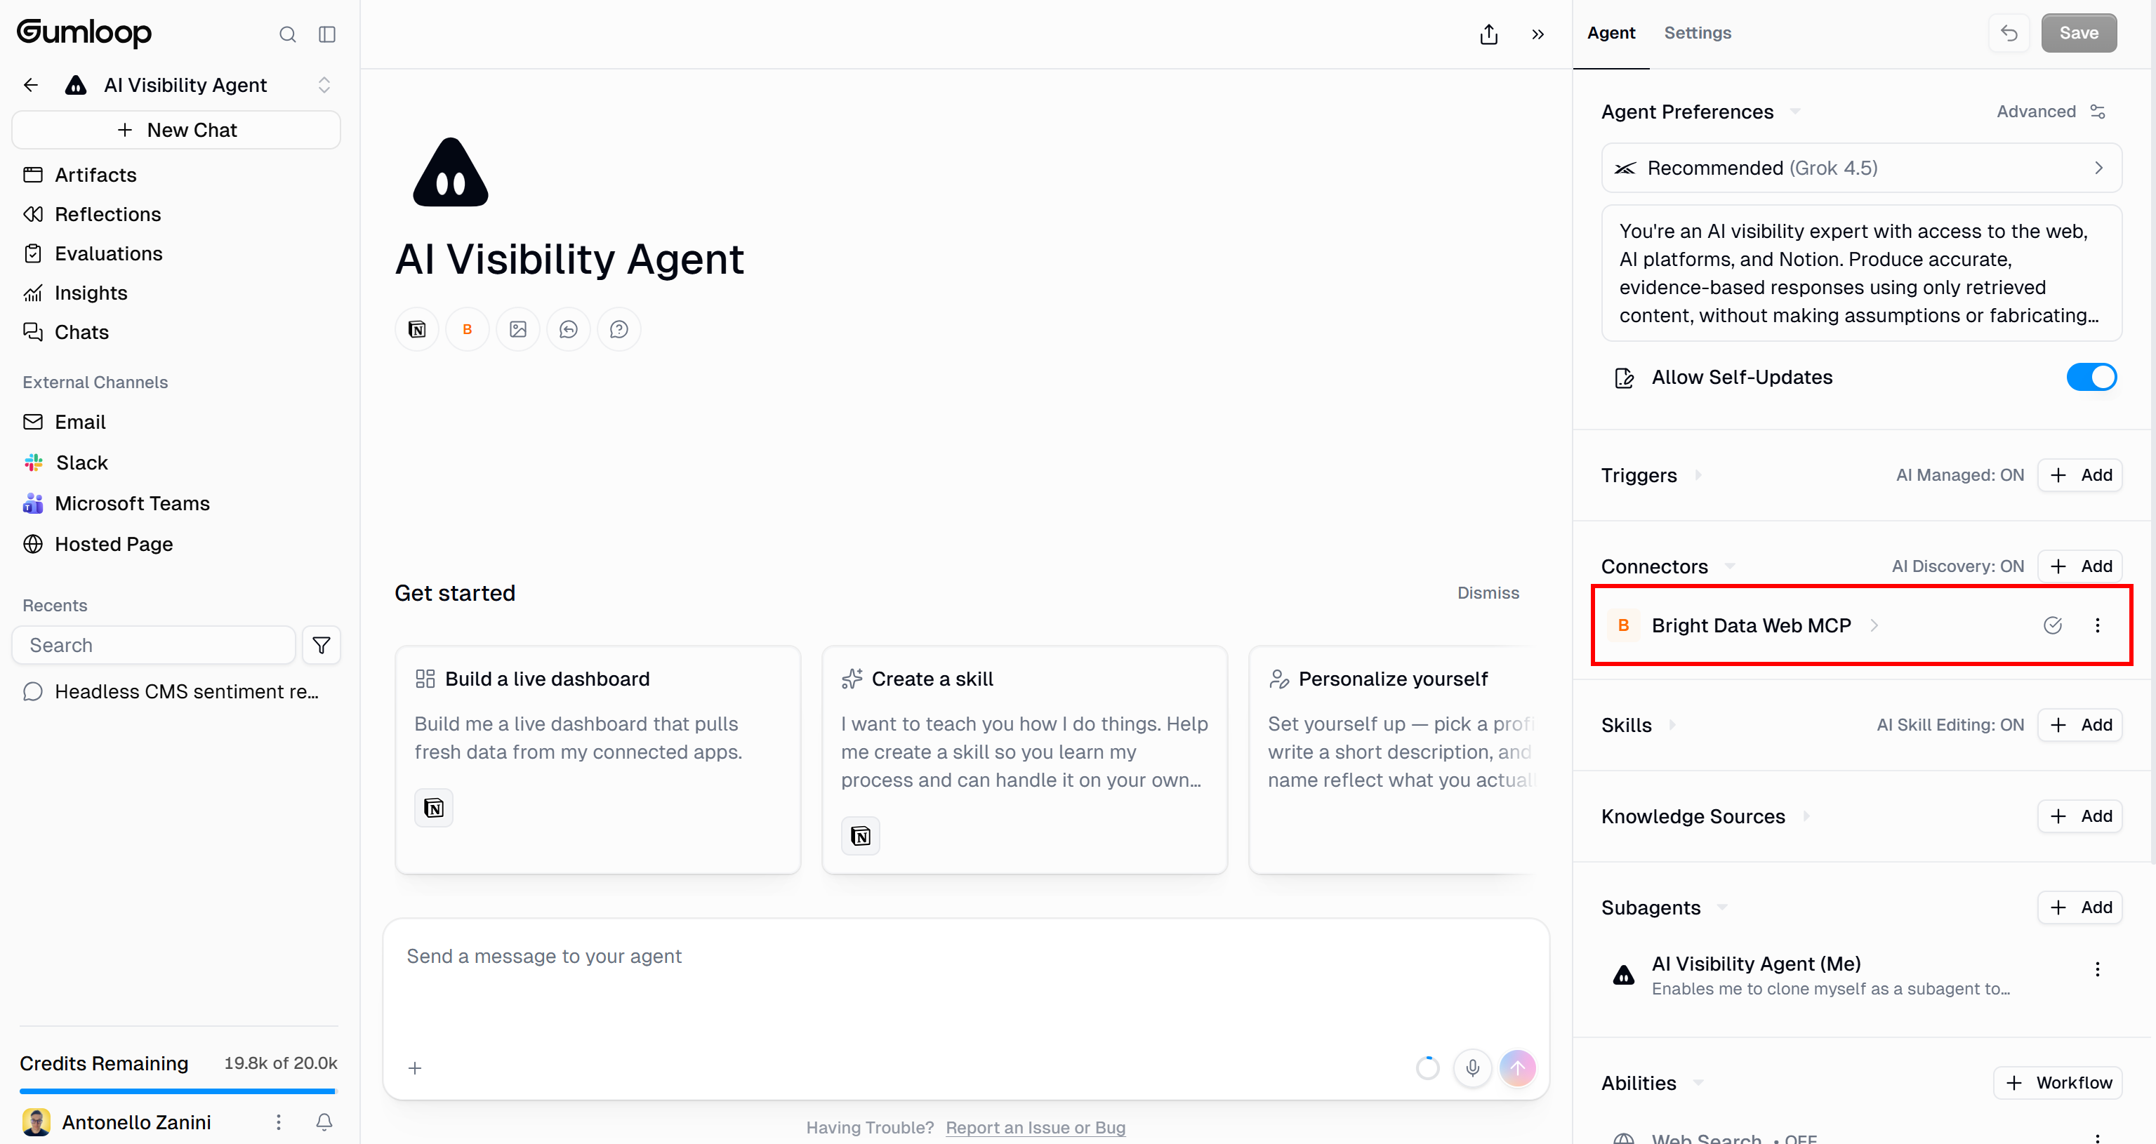Expand the Triggers section
The width and height of the screenshot is (2156, 1144).
point(1698,475)
